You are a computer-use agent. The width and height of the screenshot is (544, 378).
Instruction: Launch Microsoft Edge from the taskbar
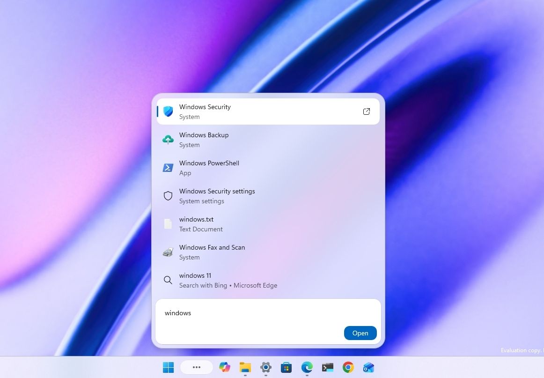(x=307, y=367)
